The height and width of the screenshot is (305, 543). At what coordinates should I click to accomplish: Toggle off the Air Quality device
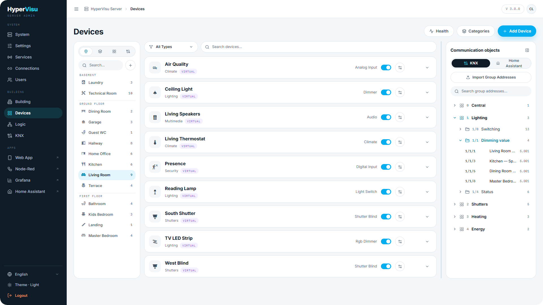click(x=386, y=67)
